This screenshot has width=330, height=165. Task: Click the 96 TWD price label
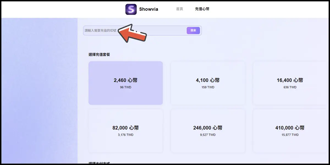tap(126, 87)
